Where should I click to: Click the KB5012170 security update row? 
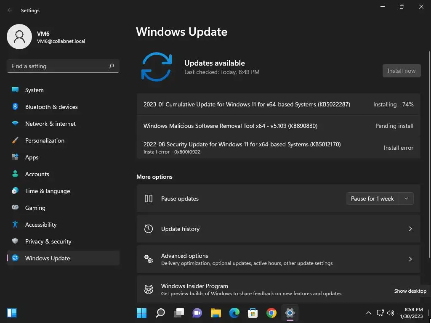point(279,148)
